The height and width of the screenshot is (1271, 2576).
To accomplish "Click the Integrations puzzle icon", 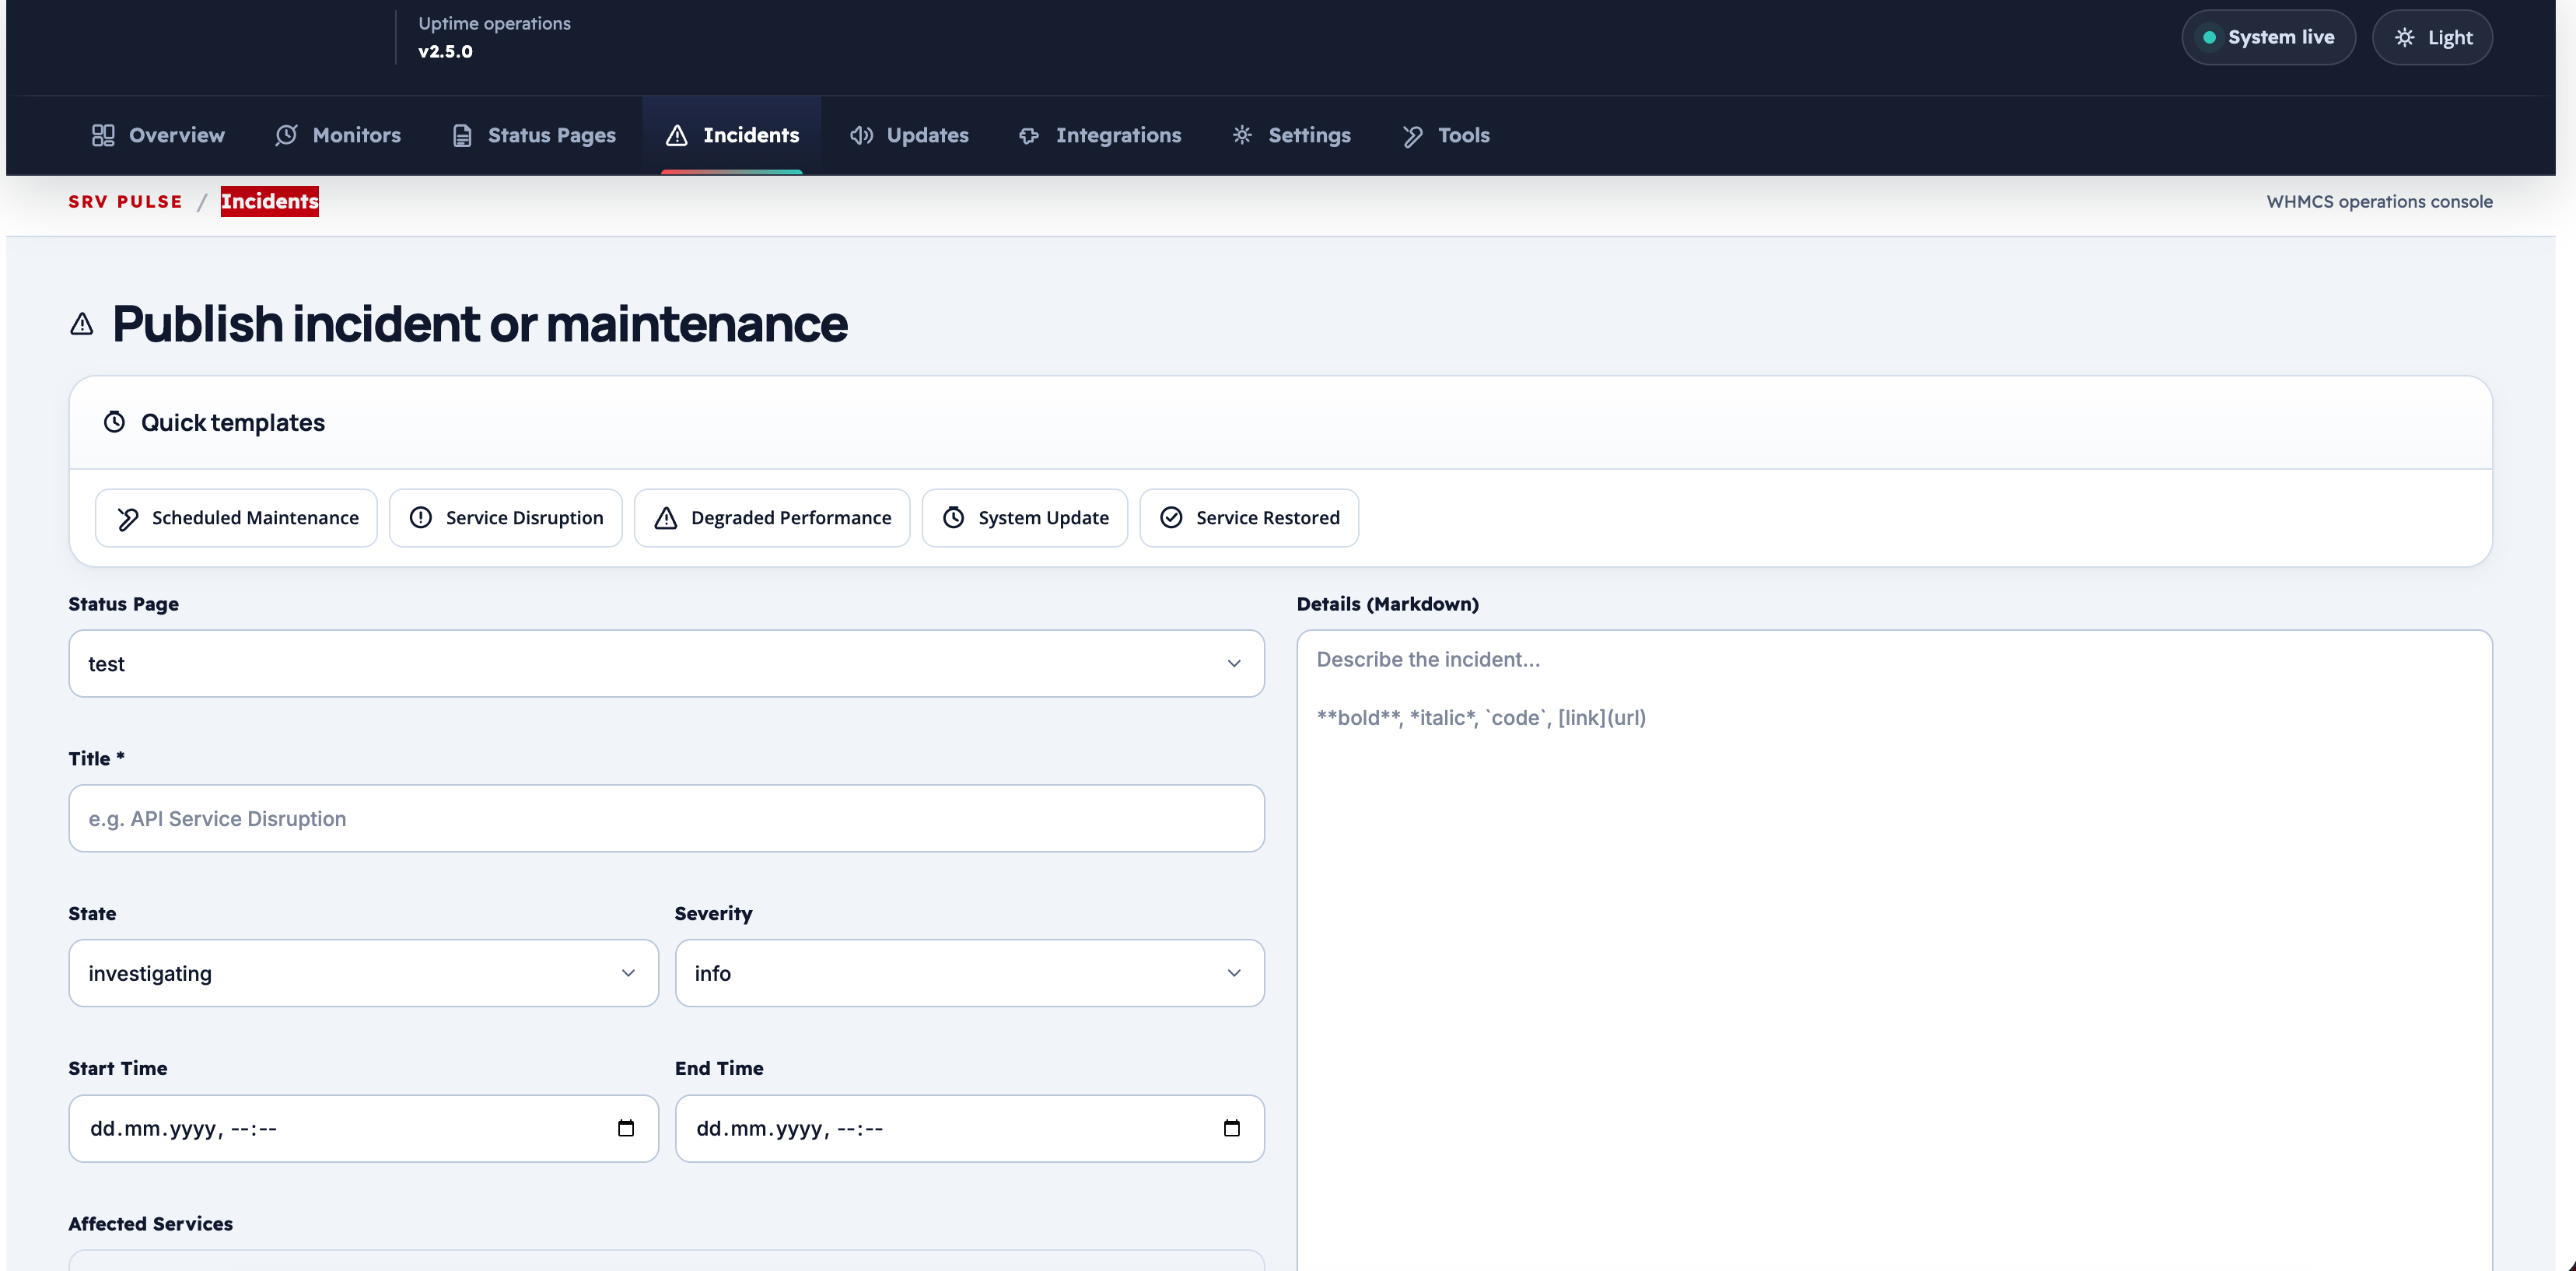I will coord(1030,135).
